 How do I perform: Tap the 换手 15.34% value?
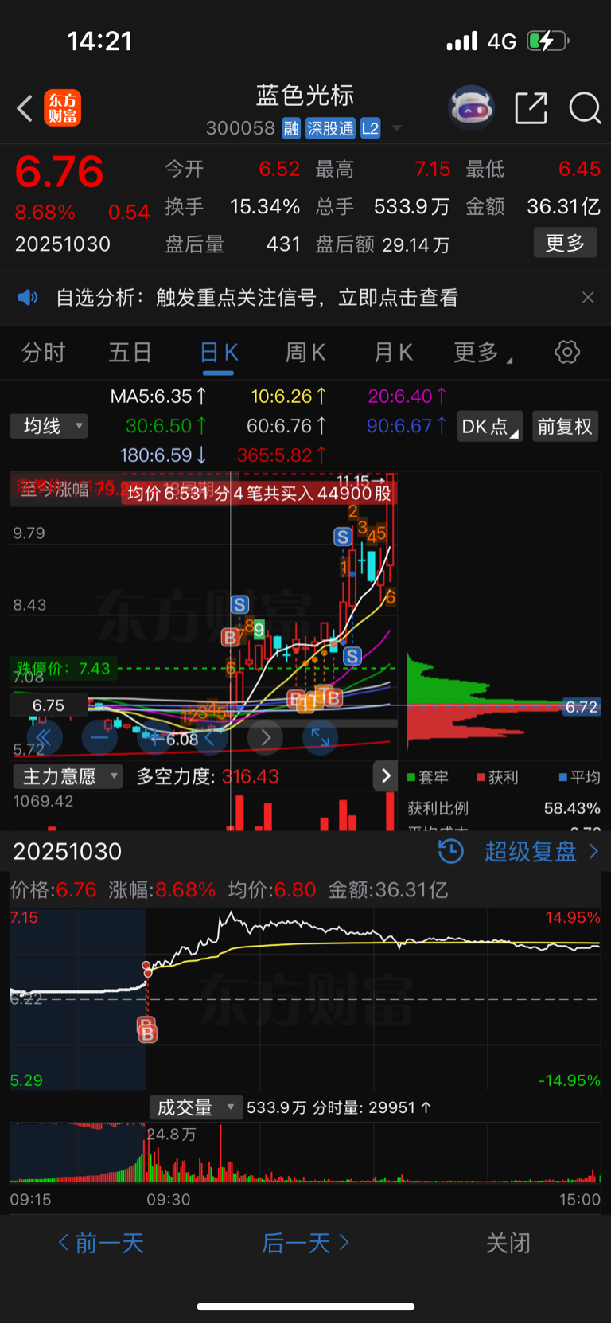[x=265, y=207]
